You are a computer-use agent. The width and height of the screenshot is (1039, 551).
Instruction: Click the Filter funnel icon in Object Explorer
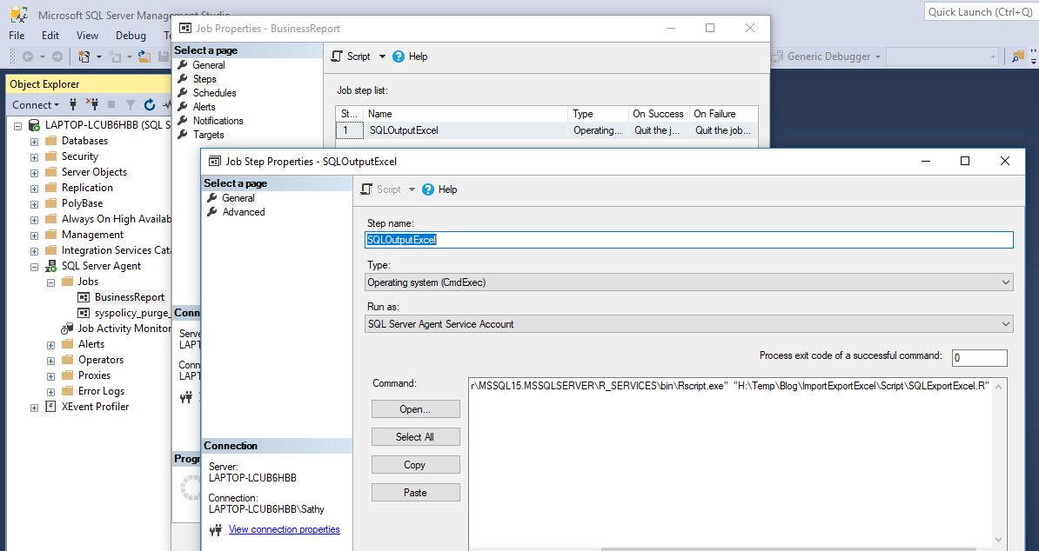131,104
